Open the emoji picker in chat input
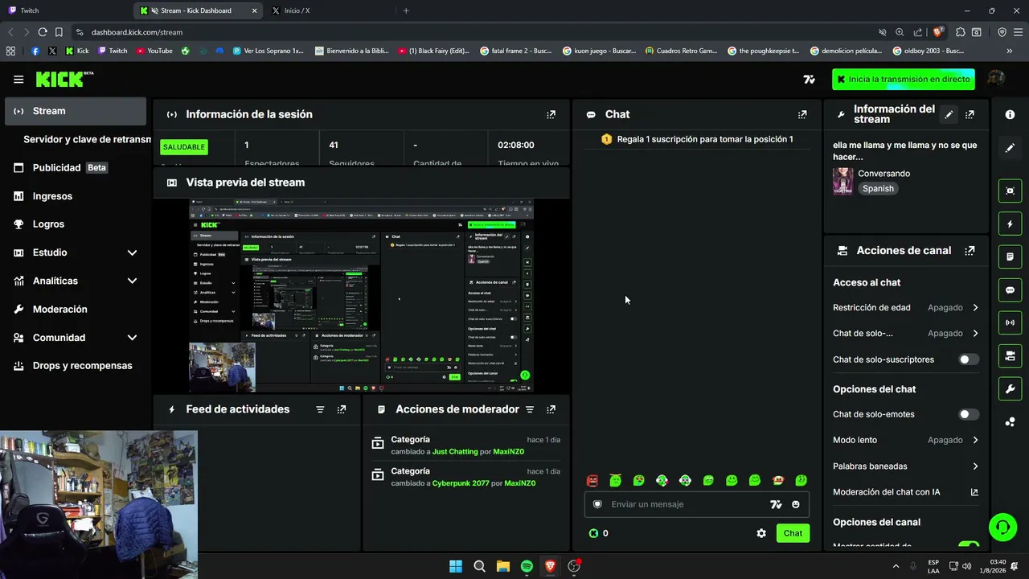Screen dimensions: 1029x579 [x=796, y=504]
